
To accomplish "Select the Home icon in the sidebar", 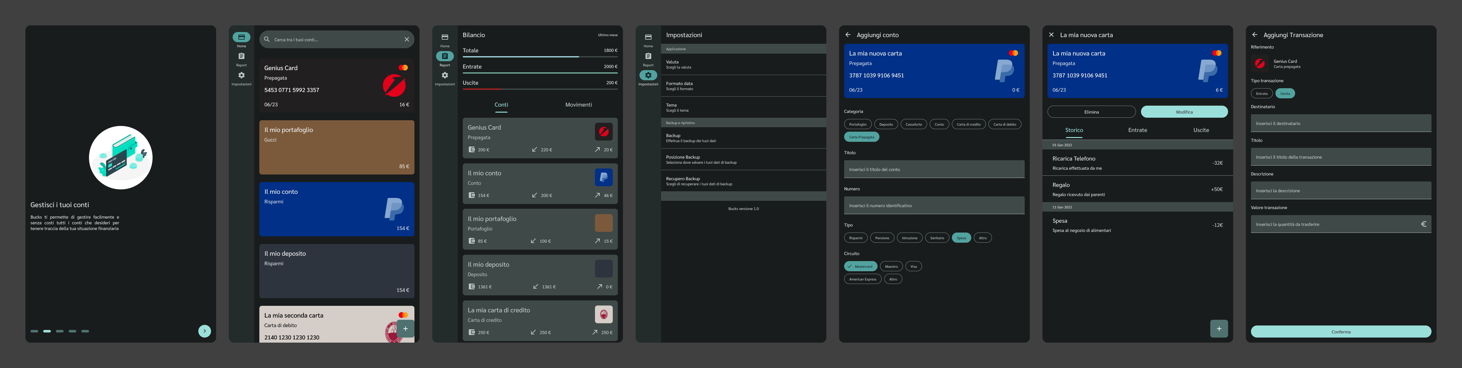I will pyautogui.click(x=241, y=36).
